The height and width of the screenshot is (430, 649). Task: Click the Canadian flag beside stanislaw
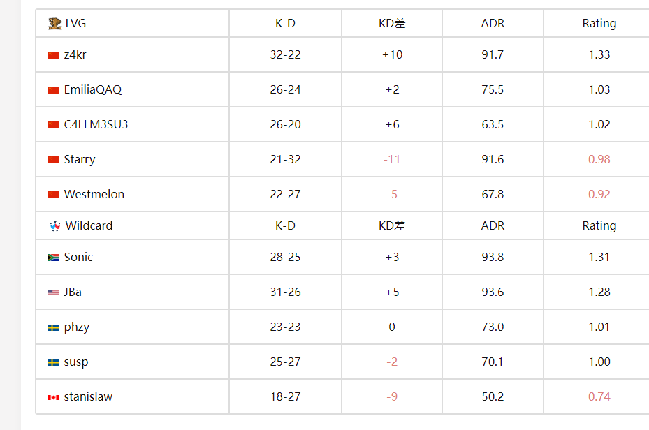53,397
